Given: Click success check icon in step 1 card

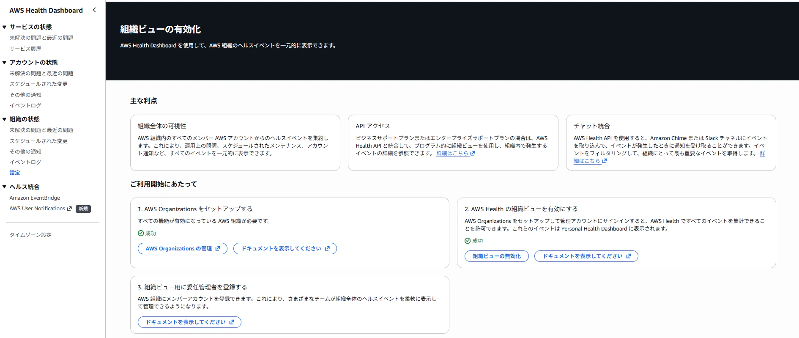Looking at the screenshot, I should [141, 233].
